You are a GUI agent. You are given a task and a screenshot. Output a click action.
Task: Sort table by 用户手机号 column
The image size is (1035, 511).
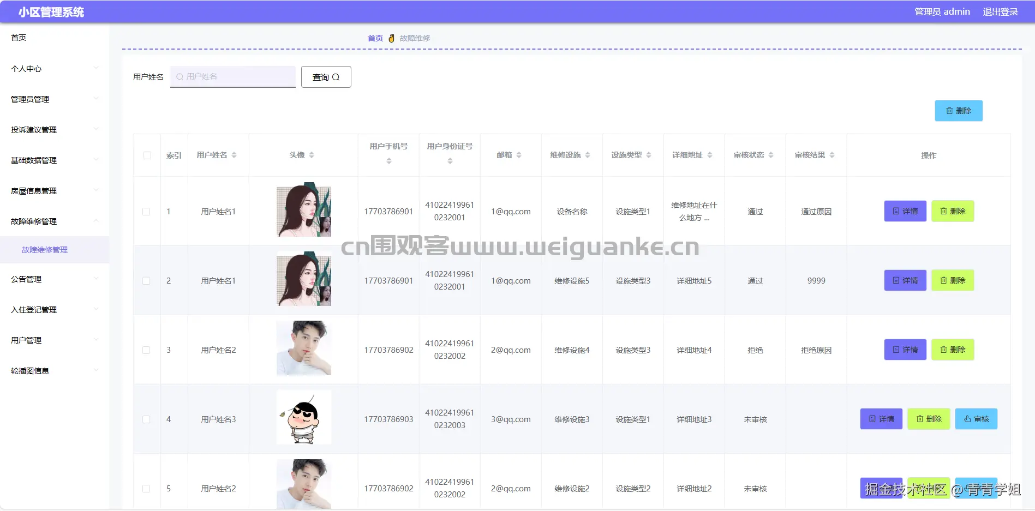(389, 161)
